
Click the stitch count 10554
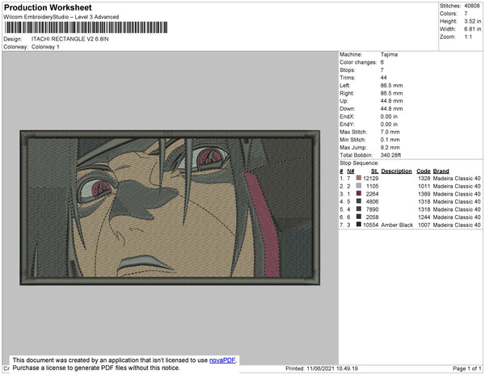(371, 225)
